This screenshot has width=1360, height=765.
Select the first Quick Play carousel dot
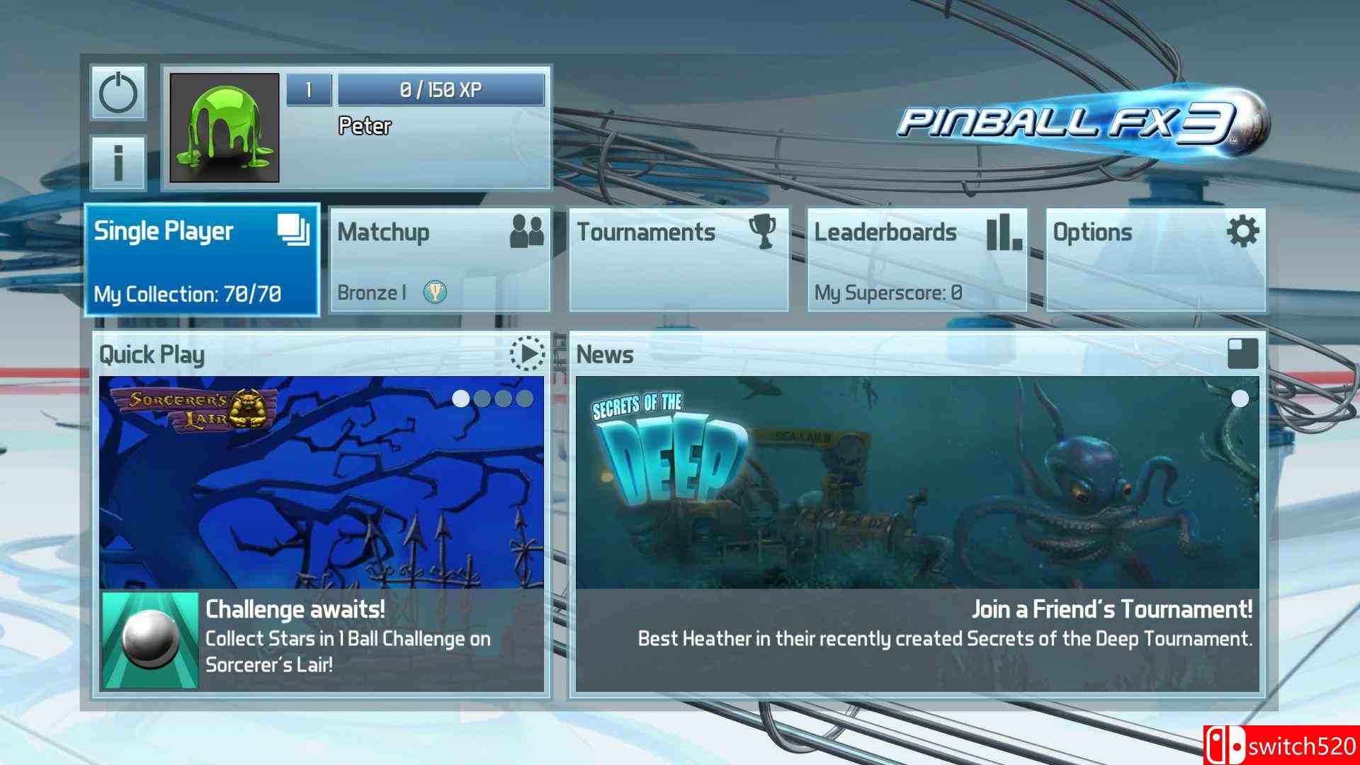coord(458,398)
